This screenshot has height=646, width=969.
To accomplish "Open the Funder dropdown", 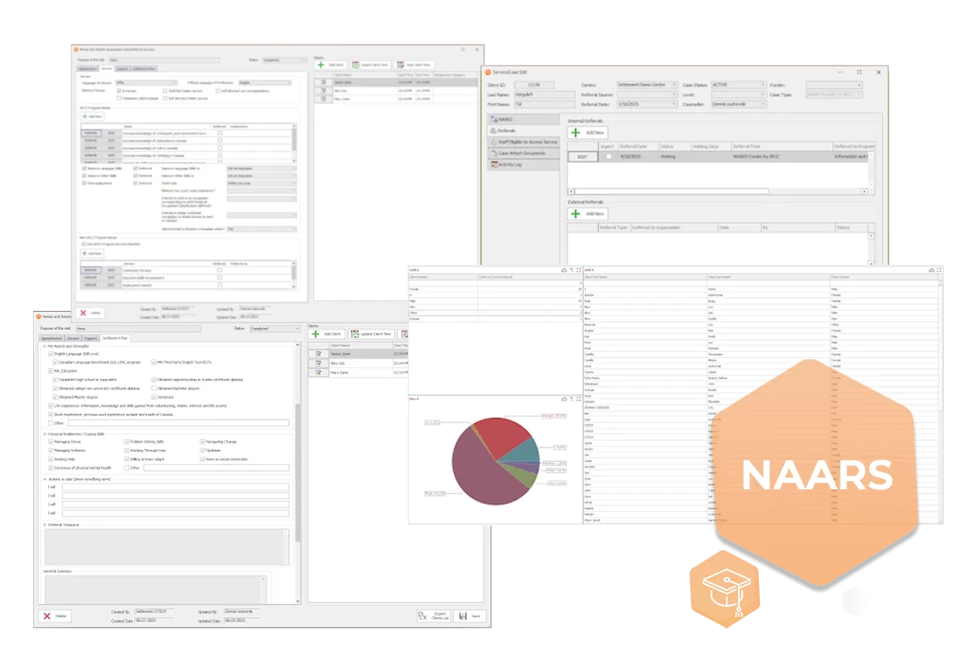I will coord(833,85).
